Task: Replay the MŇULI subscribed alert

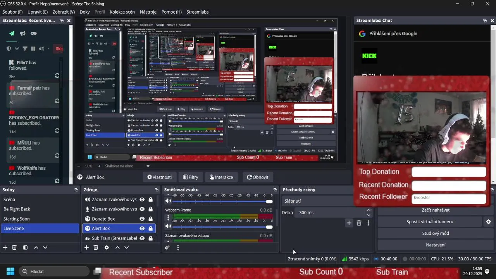Action: tap(57, 156)
